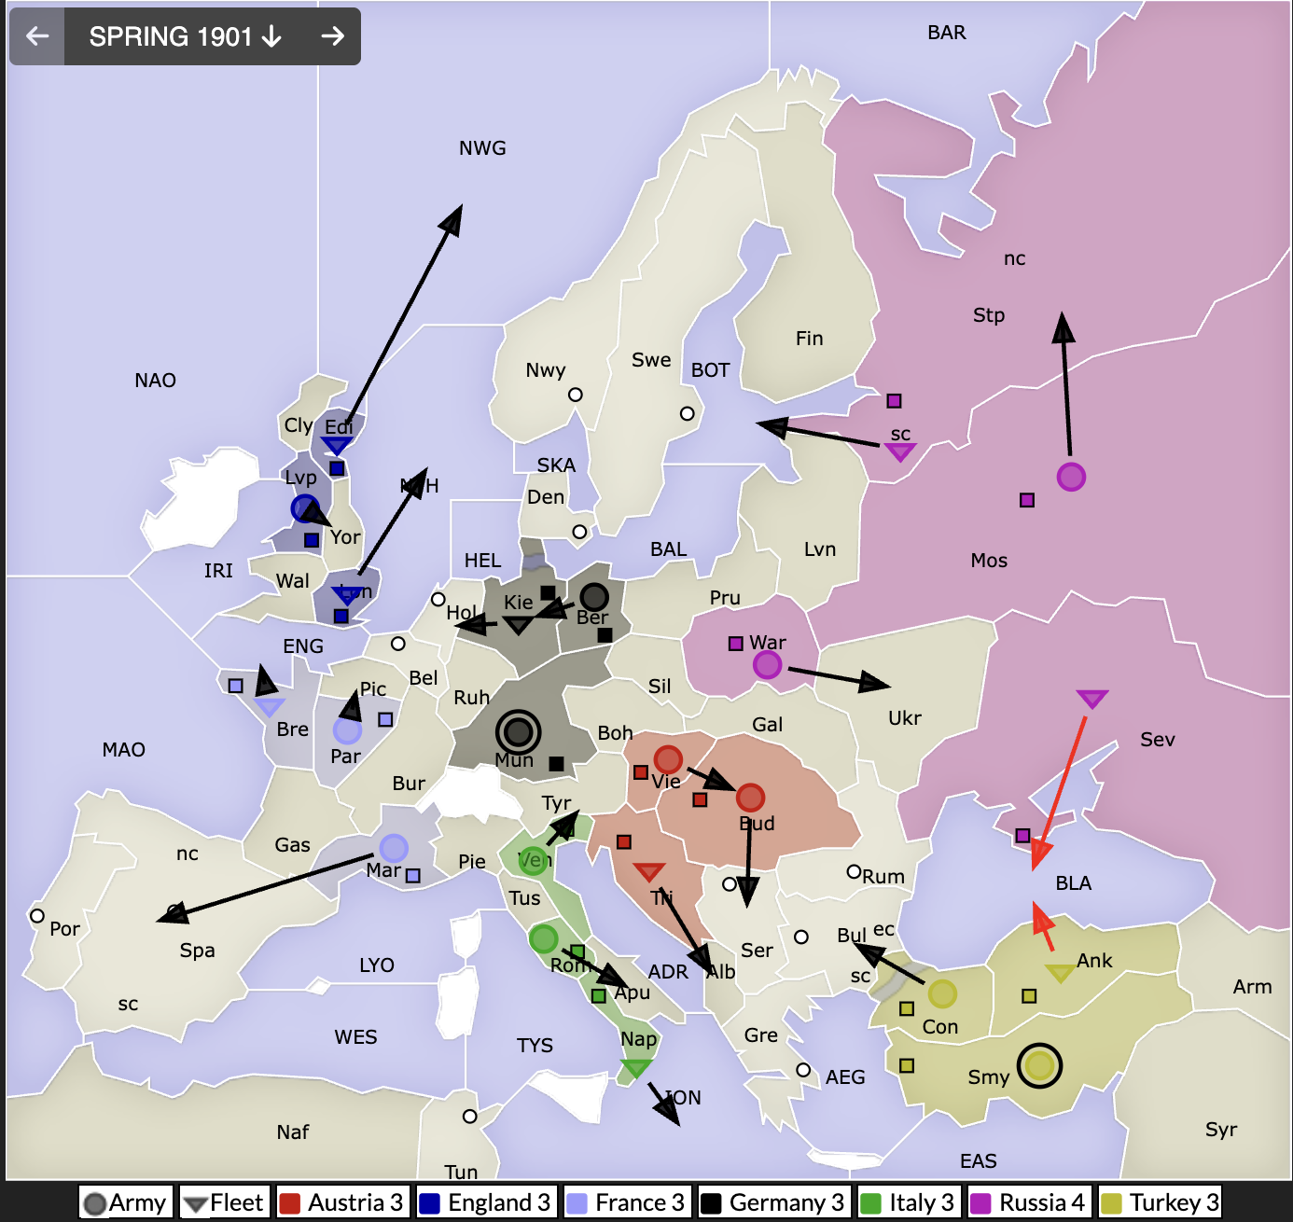Viewport: 1293px width, 1222px height.
Task: Click the Tunis supply center dot
Action: 470,1117
